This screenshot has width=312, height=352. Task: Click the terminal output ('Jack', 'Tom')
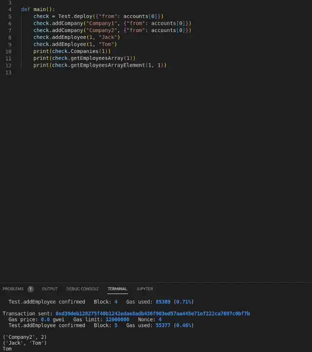pos(24,343)
